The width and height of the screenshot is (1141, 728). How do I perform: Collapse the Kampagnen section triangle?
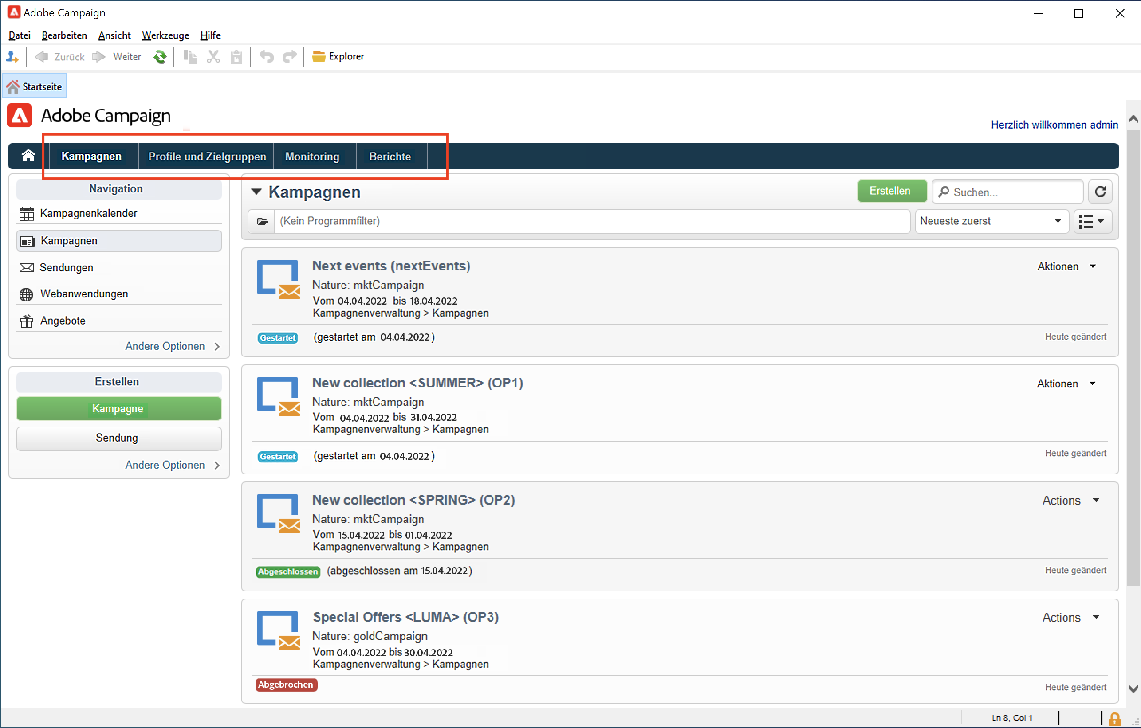pos(256,192)
